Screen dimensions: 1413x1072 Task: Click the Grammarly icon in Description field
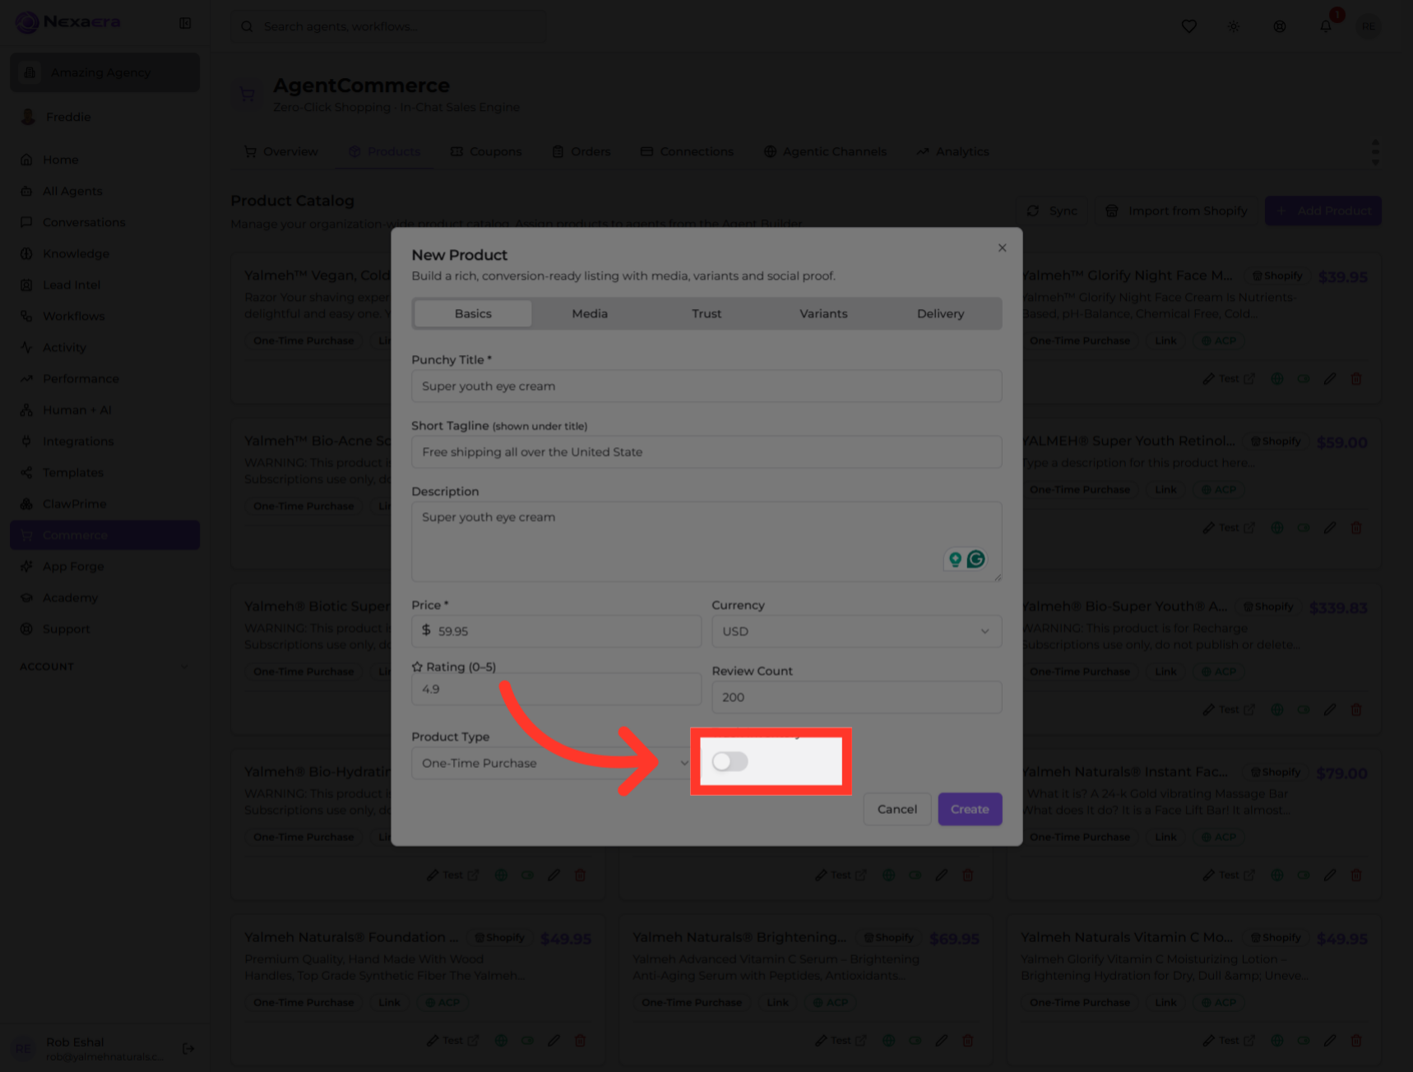point(976,559)
